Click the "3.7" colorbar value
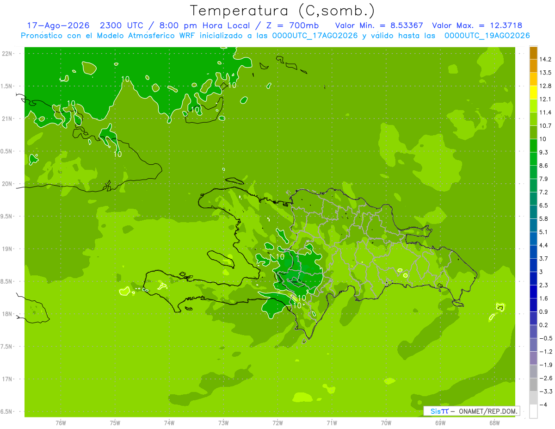This screenshot has height=429, width=555. pos(544,259)
